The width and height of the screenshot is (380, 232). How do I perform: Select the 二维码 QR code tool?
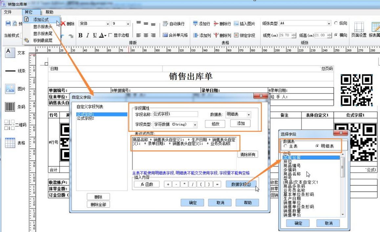[10, 125]
